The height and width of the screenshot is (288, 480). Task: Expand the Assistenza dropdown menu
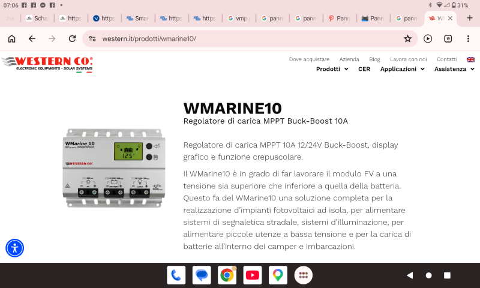pyautogui.click(x=454, y=69)
